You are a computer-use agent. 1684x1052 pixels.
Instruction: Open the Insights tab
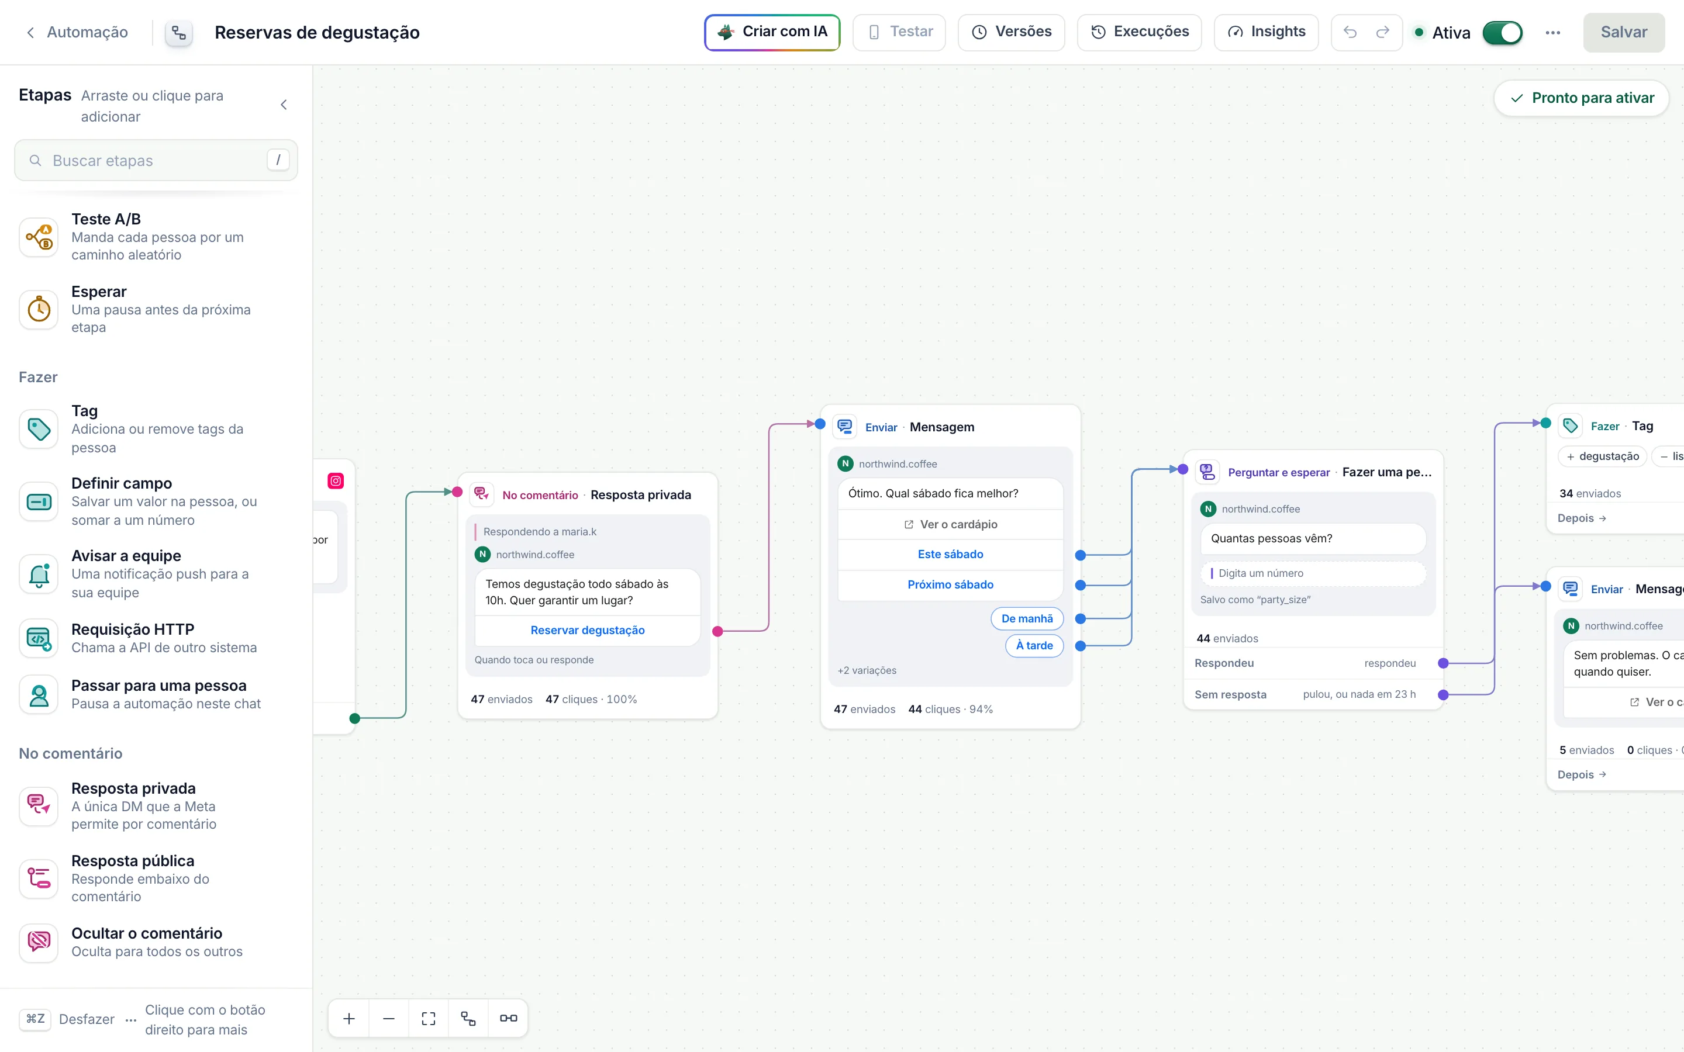[1266, 32]
